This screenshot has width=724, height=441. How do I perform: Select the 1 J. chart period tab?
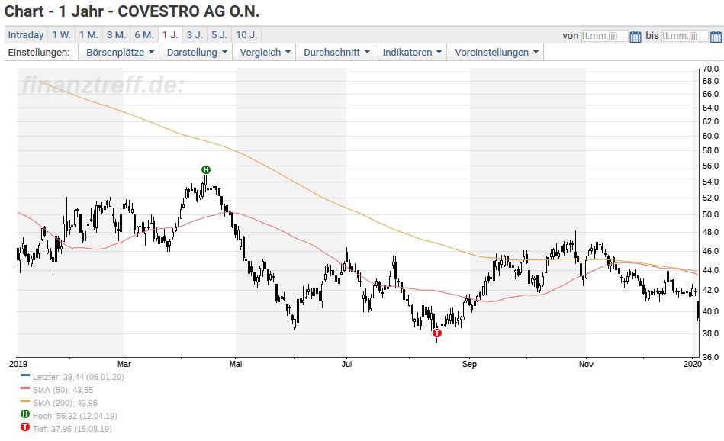(x=170, y=35)
